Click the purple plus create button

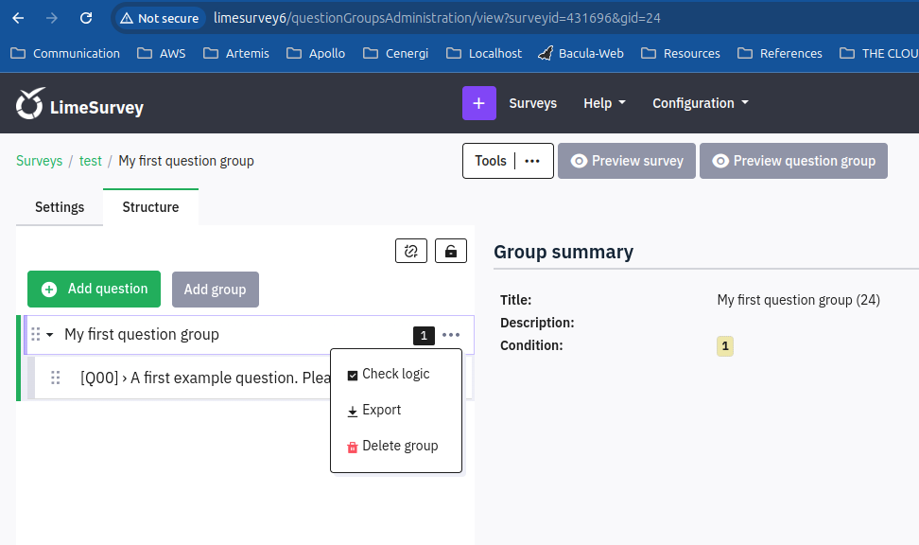pyautogui.click(x=478, y=103)
